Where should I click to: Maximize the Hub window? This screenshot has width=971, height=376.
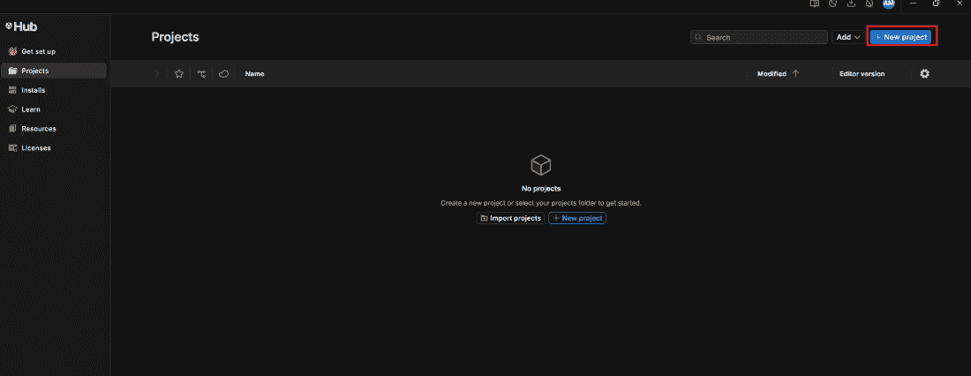point(937,4)
